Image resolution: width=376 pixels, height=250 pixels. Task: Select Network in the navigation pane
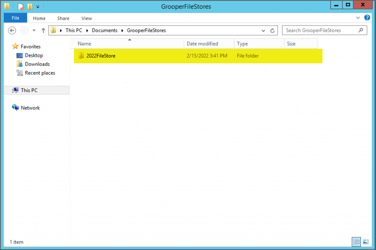coord(30,108)
